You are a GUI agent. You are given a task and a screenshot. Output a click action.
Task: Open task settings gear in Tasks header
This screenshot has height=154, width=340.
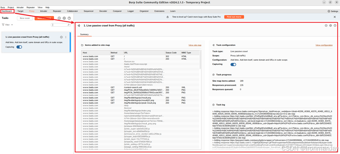(x=64, y=18)
